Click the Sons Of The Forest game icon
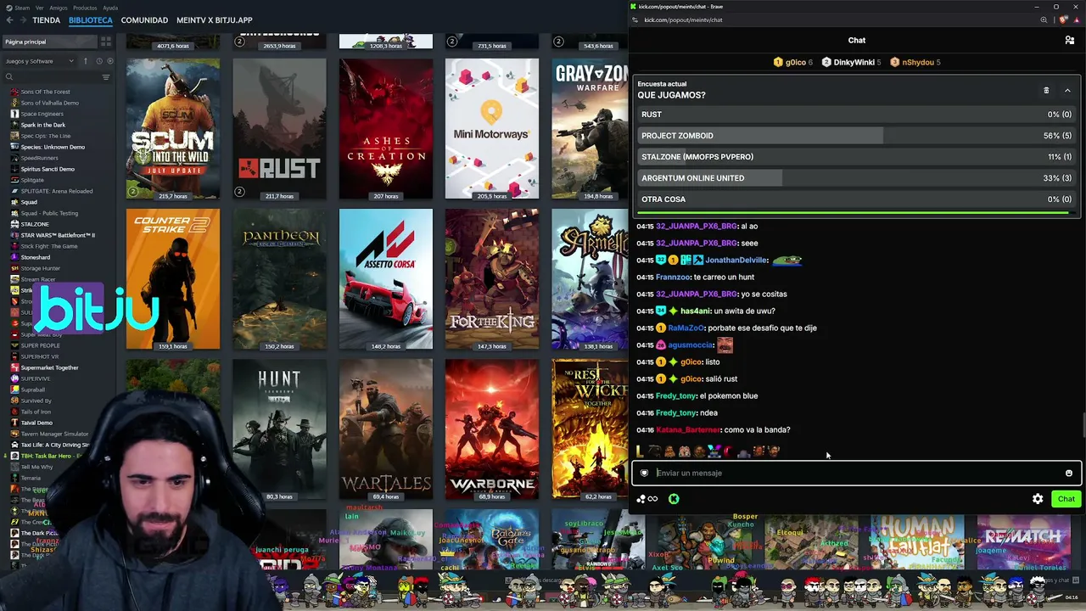Viewport: 1086px width, 611px height. [14, 92]
